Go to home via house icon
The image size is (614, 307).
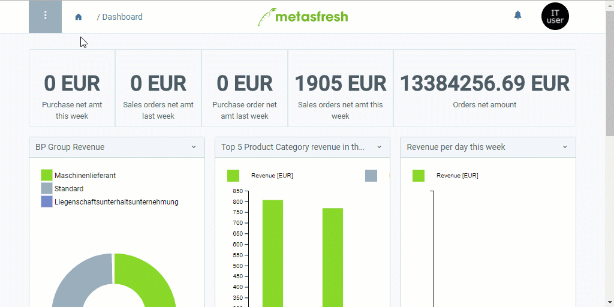[x=79, y=17]
